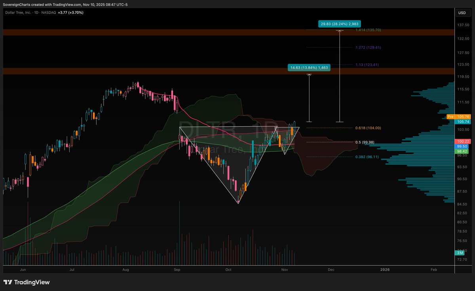
Task: Click the 0.618 (104.00) Fibonacci level label
Action: pyautogui.click(x=369, y=128)
